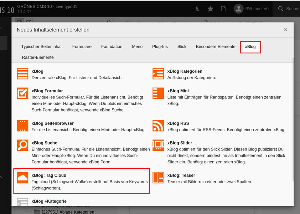The width and height of the screenshot is (300, 214).
Task: Click 'Tag cloud (Schlagwort-Wolke)' description text
Action: click(89, 185)
